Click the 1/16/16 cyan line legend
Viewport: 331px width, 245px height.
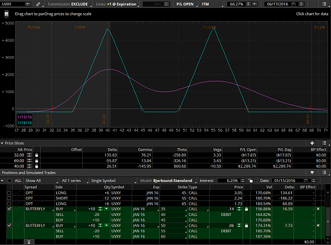coord(25,123)
